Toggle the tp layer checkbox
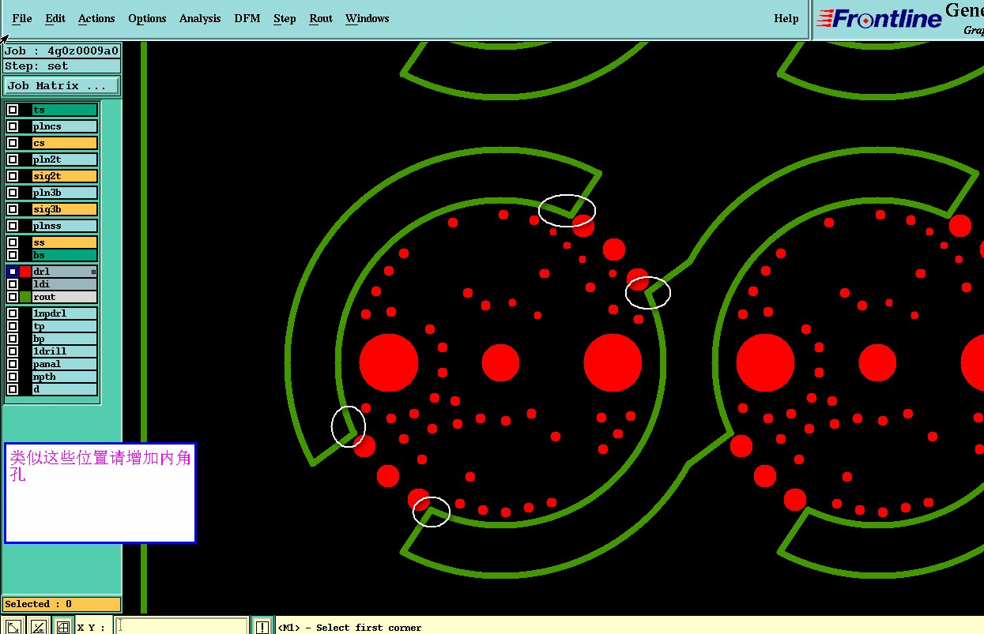Viewport: 984px width, 634px height. pyautogui.click(x=13, y=326)
